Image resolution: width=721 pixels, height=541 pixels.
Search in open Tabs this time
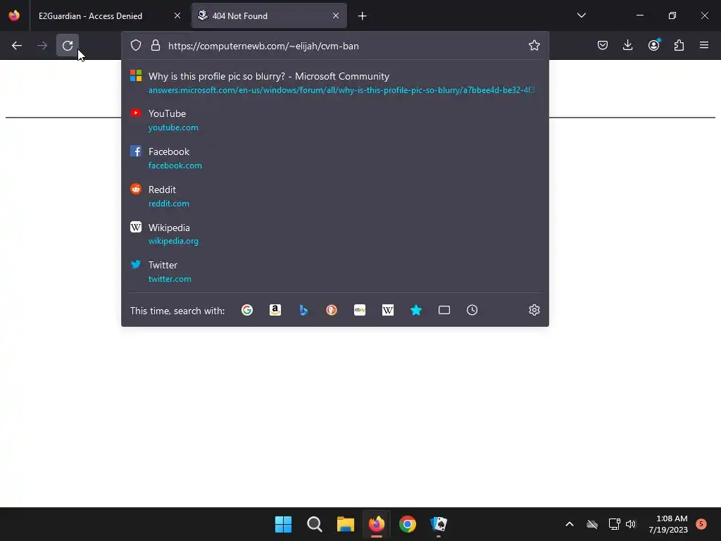click(444, 310)
